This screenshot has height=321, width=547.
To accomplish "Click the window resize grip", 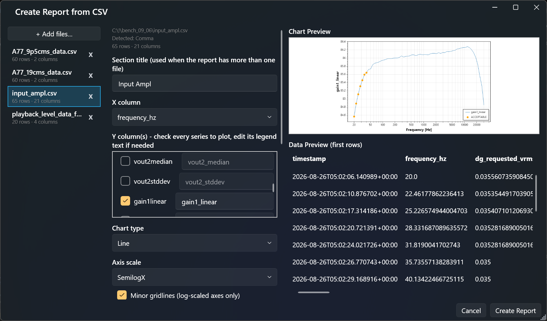I will (544, 318).
